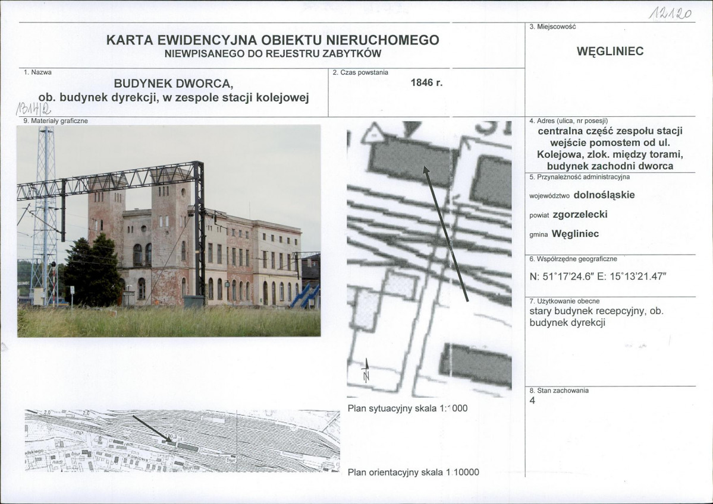This screenshot has height=504, width=713.
Task: Click the name 'BUDYNEK DWORCA,'
Action: [x=173, y=84]
